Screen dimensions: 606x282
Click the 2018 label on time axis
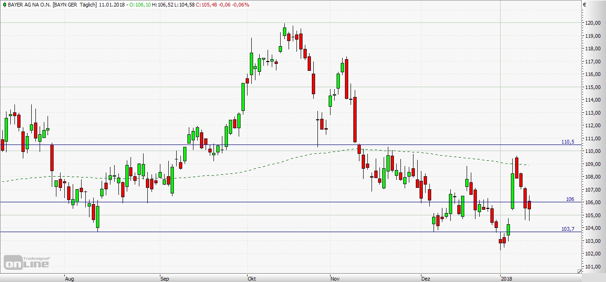coord(506,278)
